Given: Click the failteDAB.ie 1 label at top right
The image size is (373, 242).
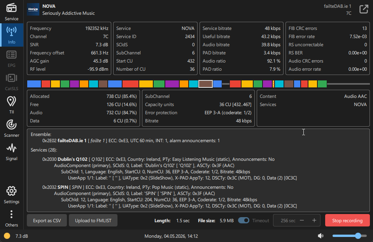Looking at the screenshot, I should (x=338, y=6).
